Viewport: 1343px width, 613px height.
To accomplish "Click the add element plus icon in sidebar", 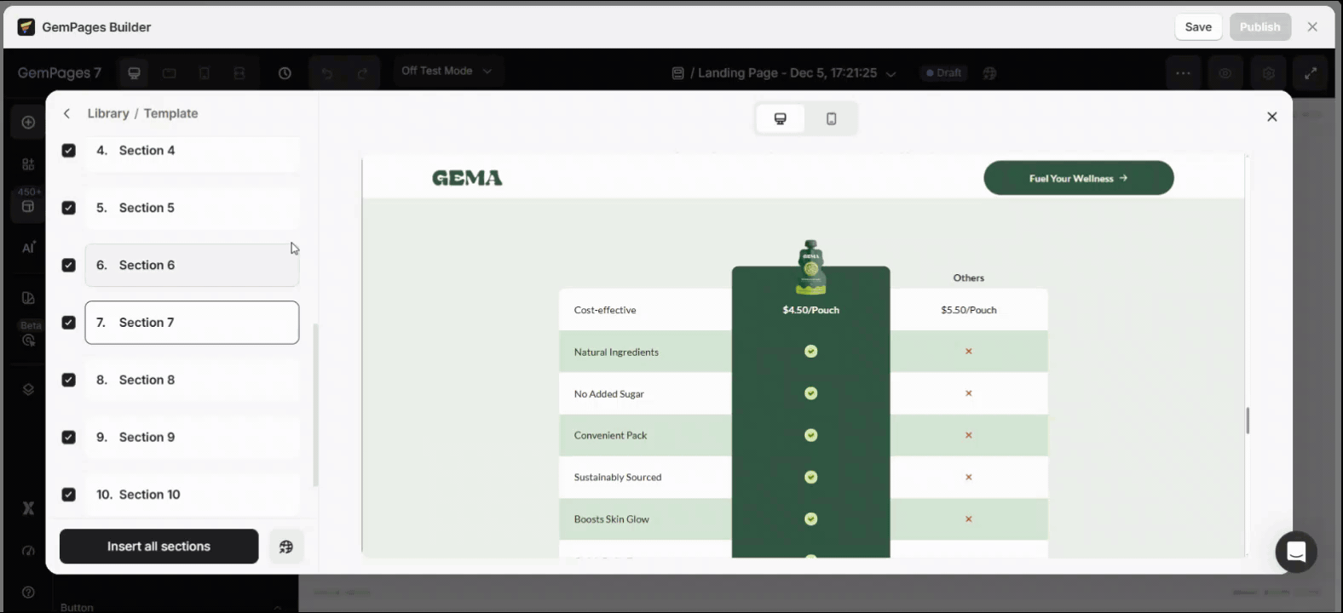I will (28, 123).
